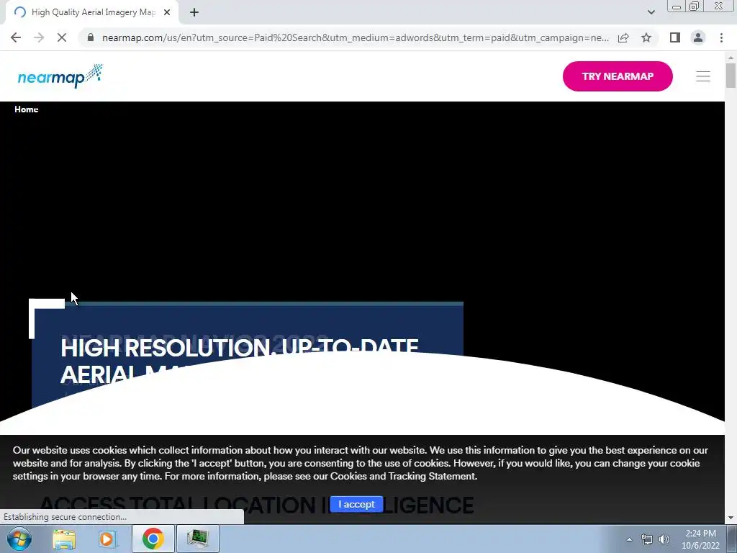
Task: Accept cookies with I accept button
Action: click(x=356, y=504)
